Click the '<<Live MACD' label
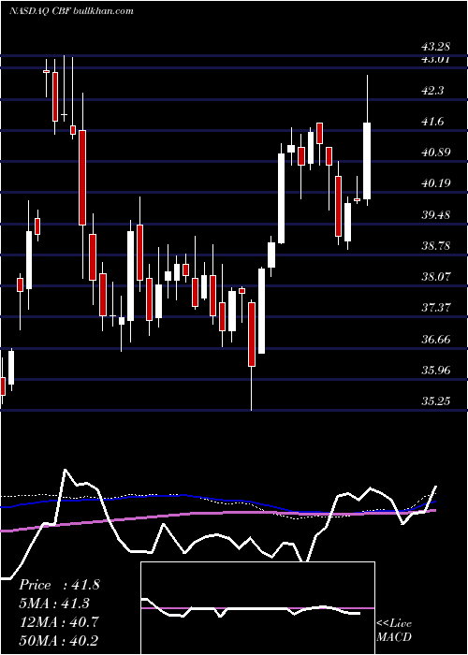 [394, 631]
